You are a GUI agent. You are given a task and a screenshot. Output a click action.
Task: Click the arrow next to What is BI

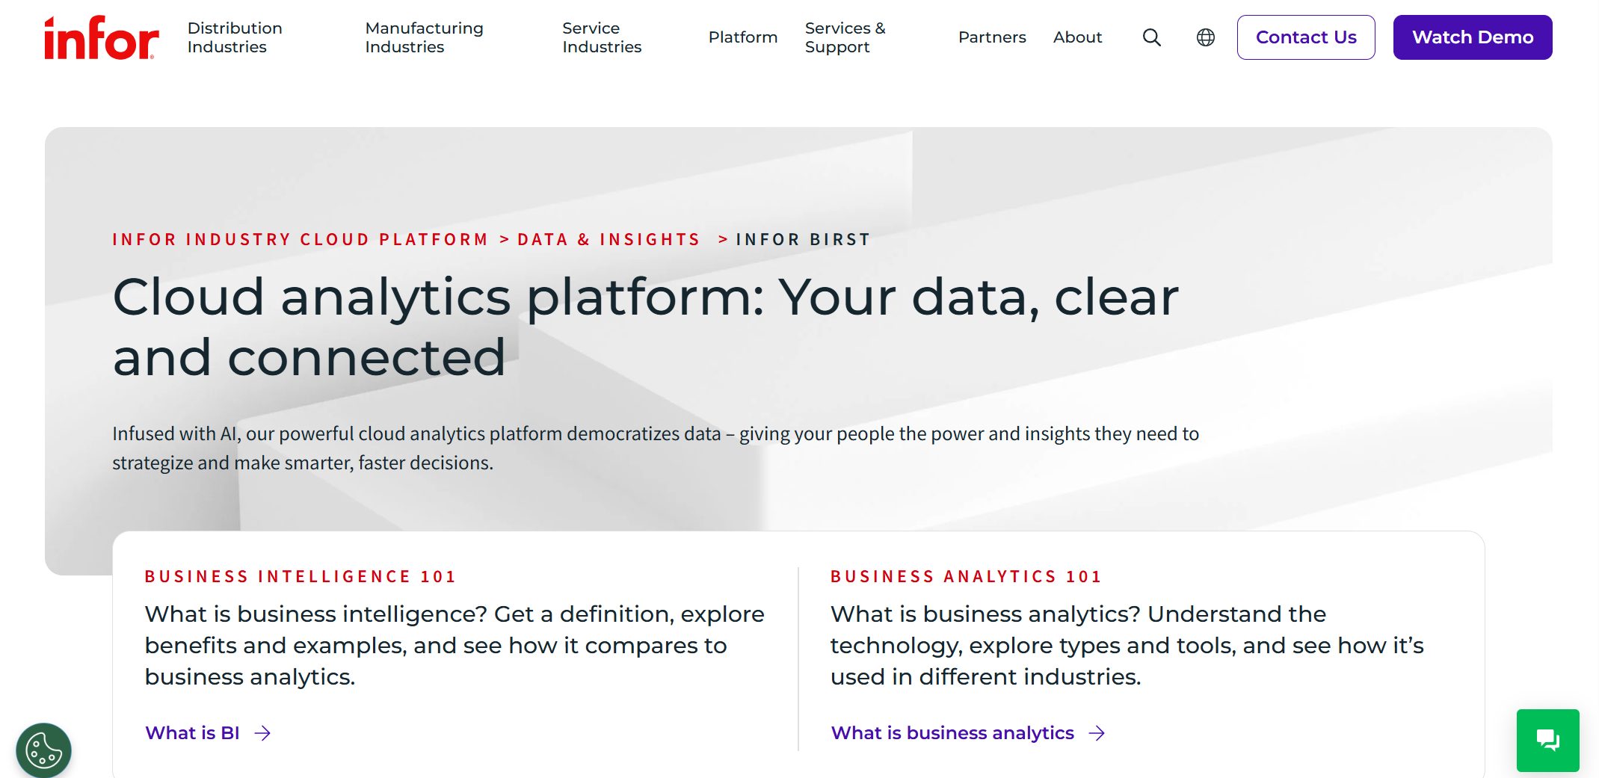click(x=262, y=733)
